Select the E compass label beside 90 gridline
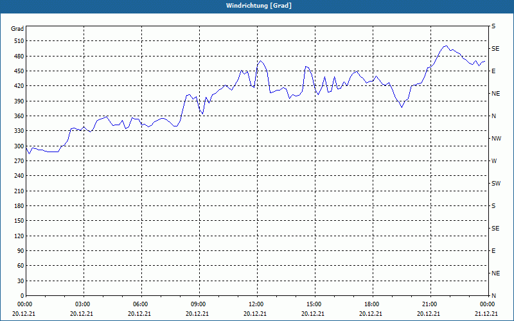 pos(493,251)
